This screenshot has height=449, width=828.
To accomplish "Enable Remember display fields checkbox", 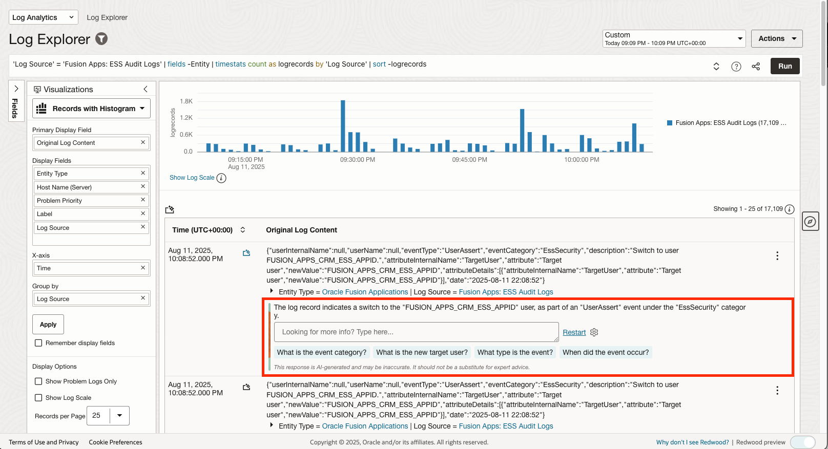I will pos(38,343).
